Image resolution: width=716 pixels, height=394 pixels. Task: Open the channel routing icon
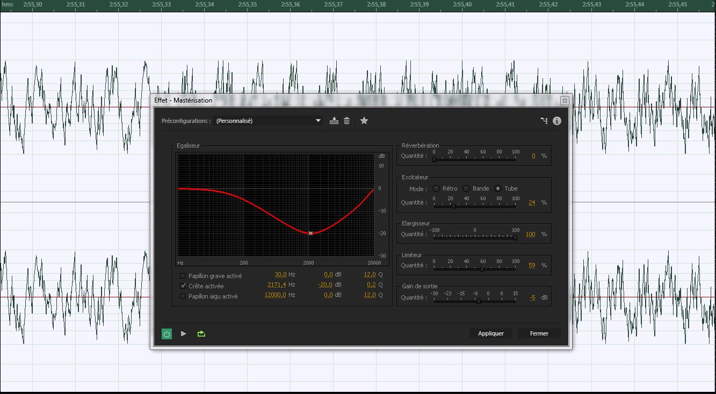[544, 121]
